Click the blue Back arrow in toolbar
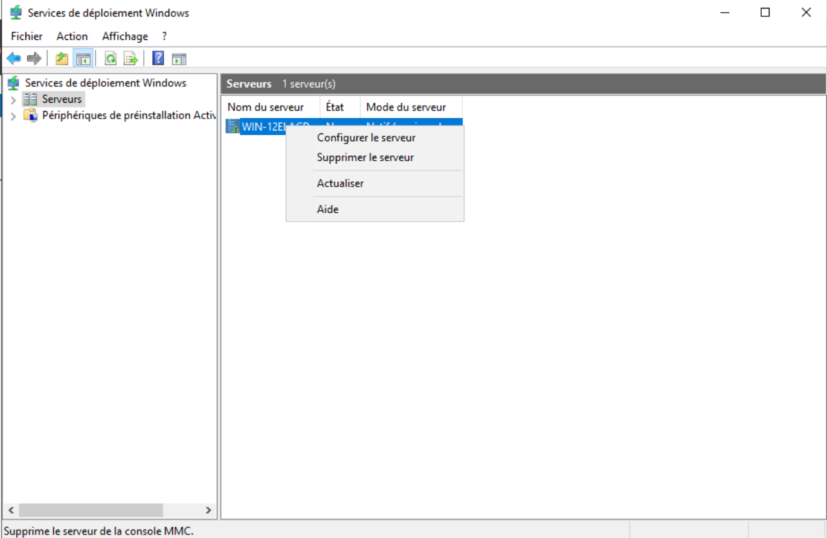This screenshot has height=538, width=827. 13,59
